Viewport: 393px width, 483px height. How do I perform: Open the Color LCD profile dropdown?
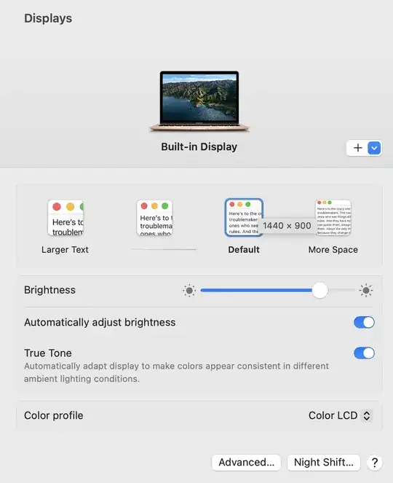[341, 415]
